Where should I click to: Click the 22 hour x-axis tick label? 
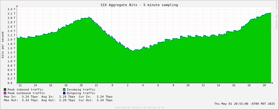[96, 85]
